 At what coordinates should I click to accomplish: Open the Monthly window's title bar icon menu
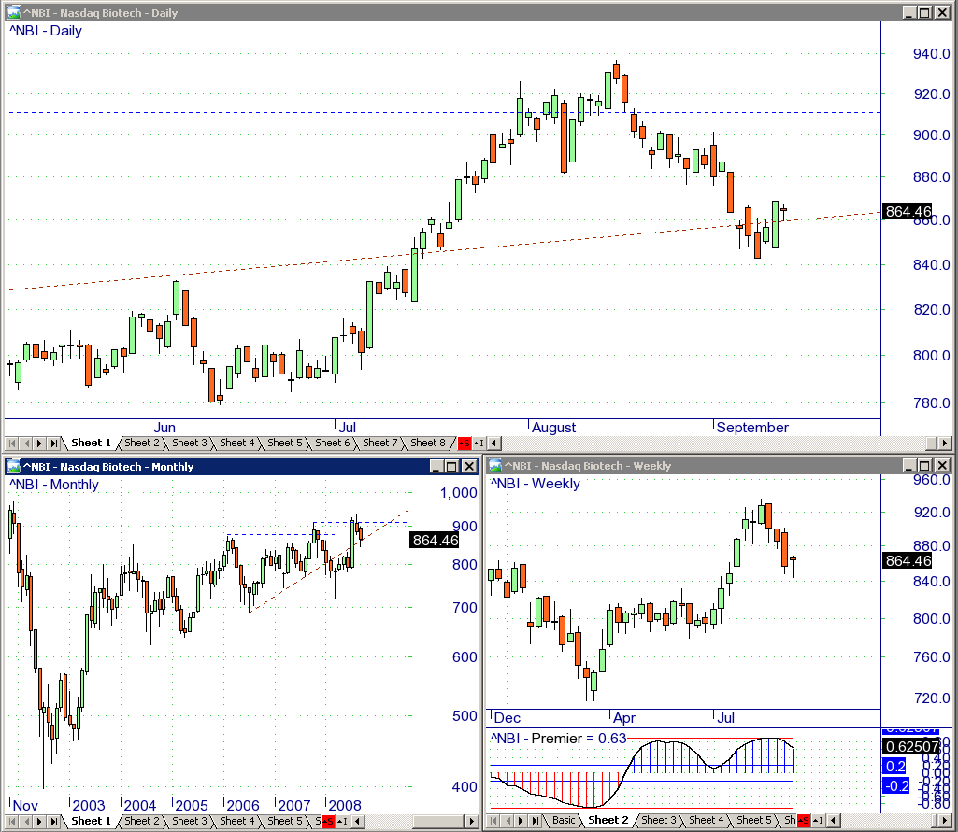[x=13, y=466]
